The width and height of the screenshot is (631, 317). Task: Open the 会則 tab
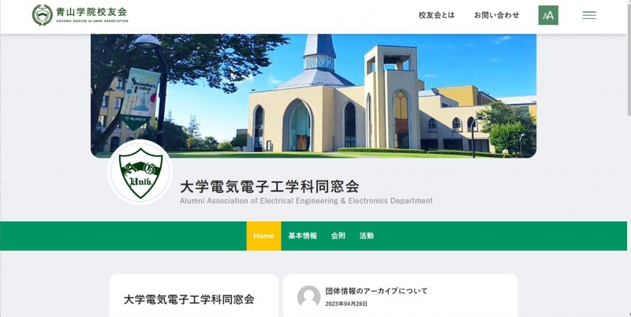pos(338,236)
